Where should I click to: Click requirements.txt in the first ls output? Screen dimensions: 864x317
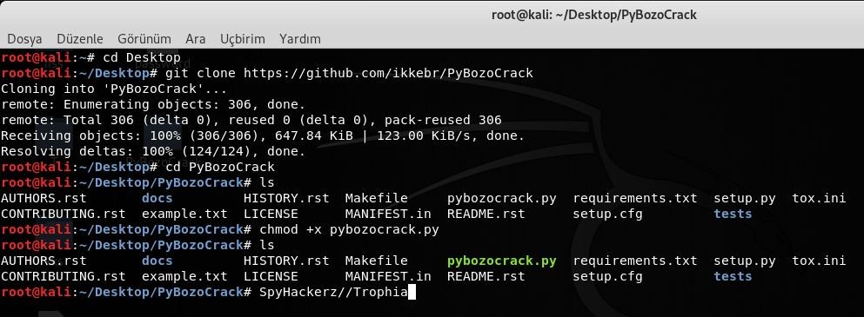pyautogui.click(x=635, y=198)
